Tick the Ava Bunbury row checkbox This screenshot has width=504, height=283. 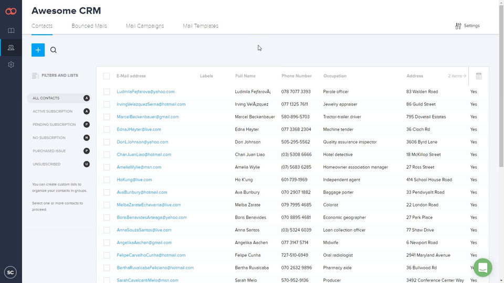[x=107, y=192]
